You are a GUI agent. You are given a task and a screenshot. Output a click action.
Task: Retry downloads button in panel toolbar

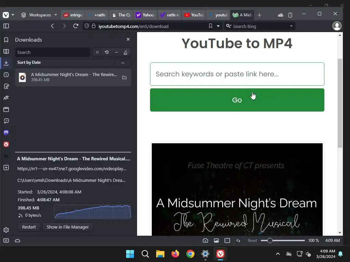click(107, 52)
